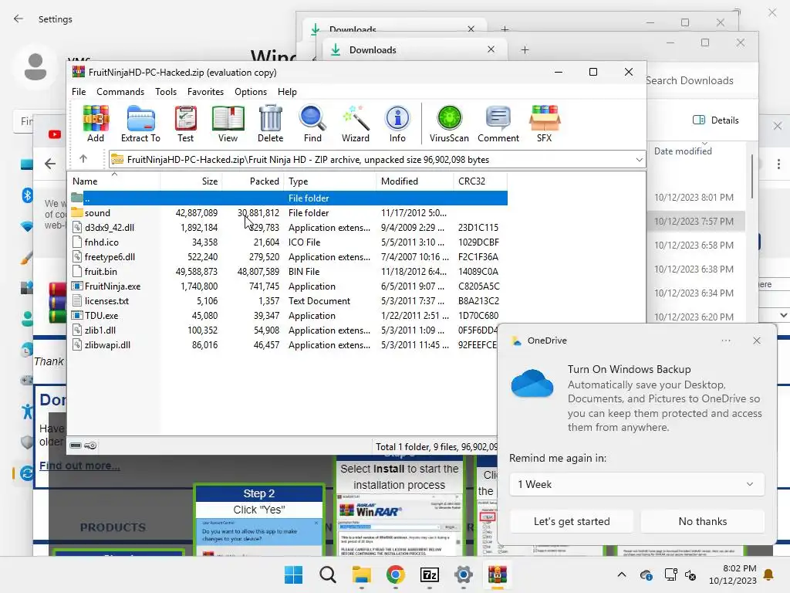Open the Favorites menu
Screen dimensions: 790x593
tap(205, 92)
